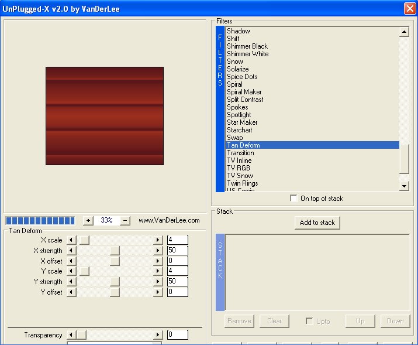
Task: Click the Transparency slider thumb
Action: pyautogui.click(x=81, y=335)
